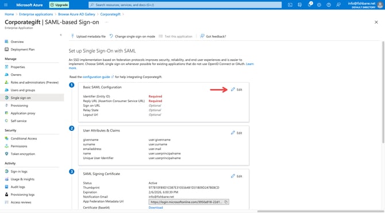Open Owners in sidebar
The width and height of the screenshot is (385, 213).
click(16, 75)
